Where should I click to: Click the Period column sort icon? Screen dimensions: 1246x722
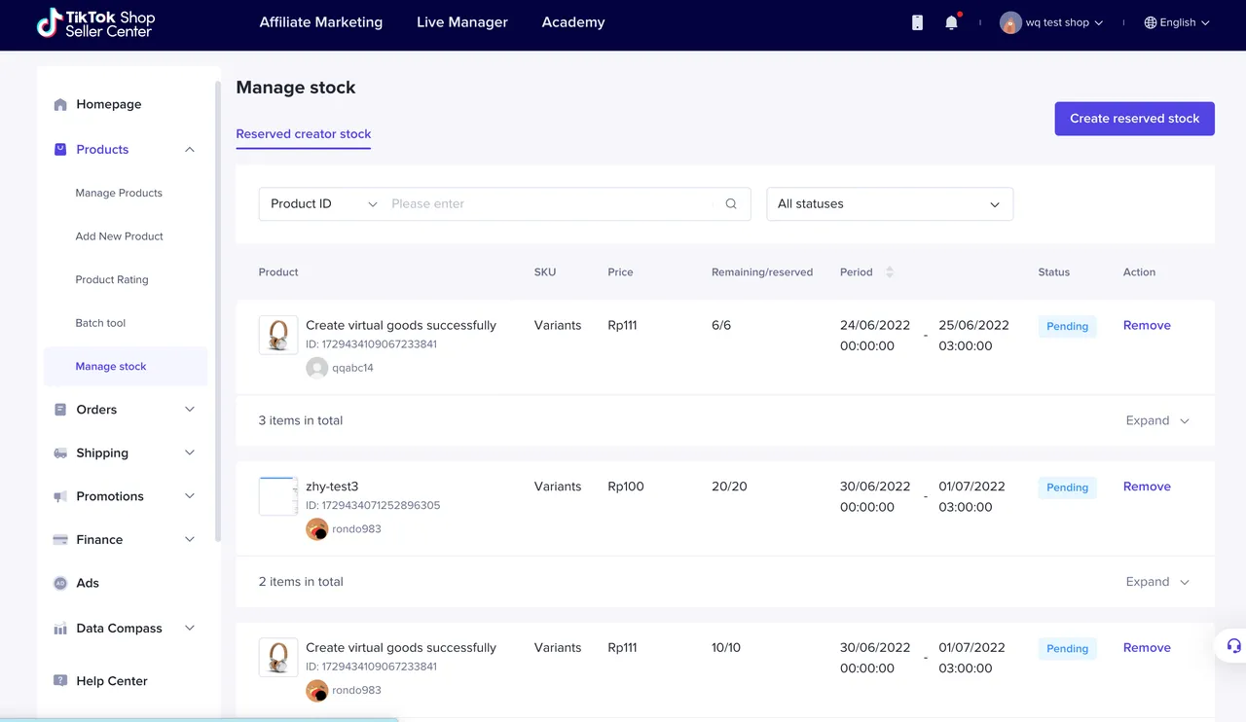(889, 272)
